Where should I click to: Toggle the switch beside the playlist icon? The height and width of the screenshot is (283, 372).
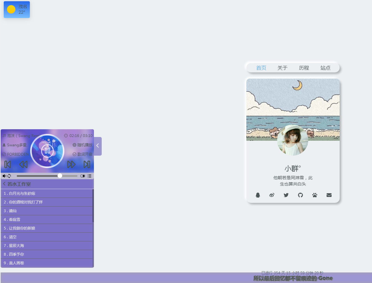82,176
